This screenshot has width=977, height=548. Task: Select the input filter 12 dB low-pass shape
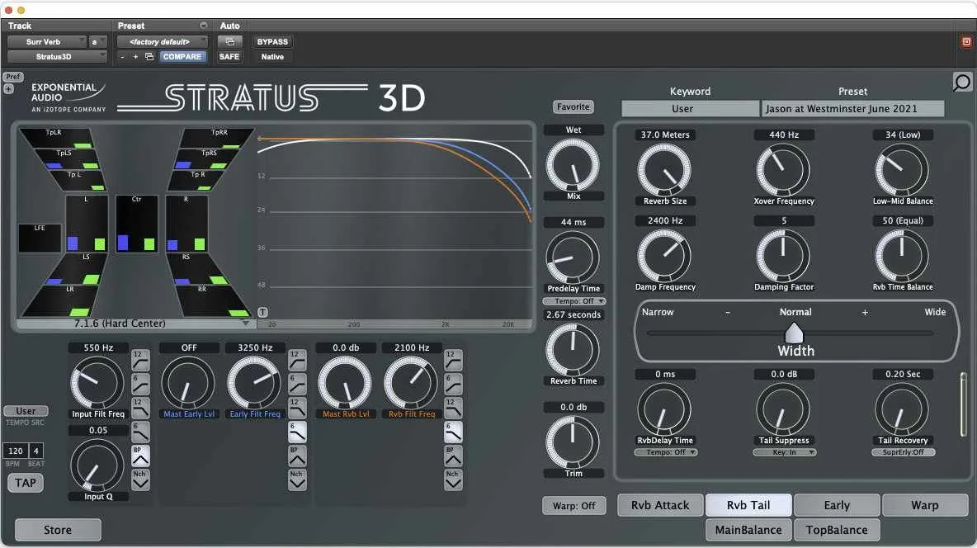pyautogui.click(x=140, y=408)
